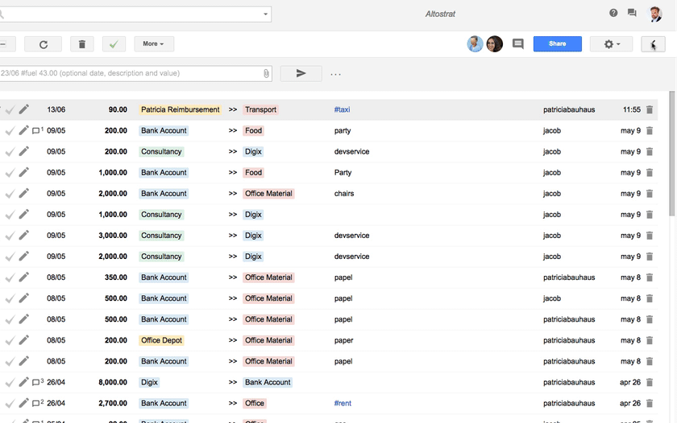
Task: Click the trash button in the top toolbar
Action: (81, 44)
